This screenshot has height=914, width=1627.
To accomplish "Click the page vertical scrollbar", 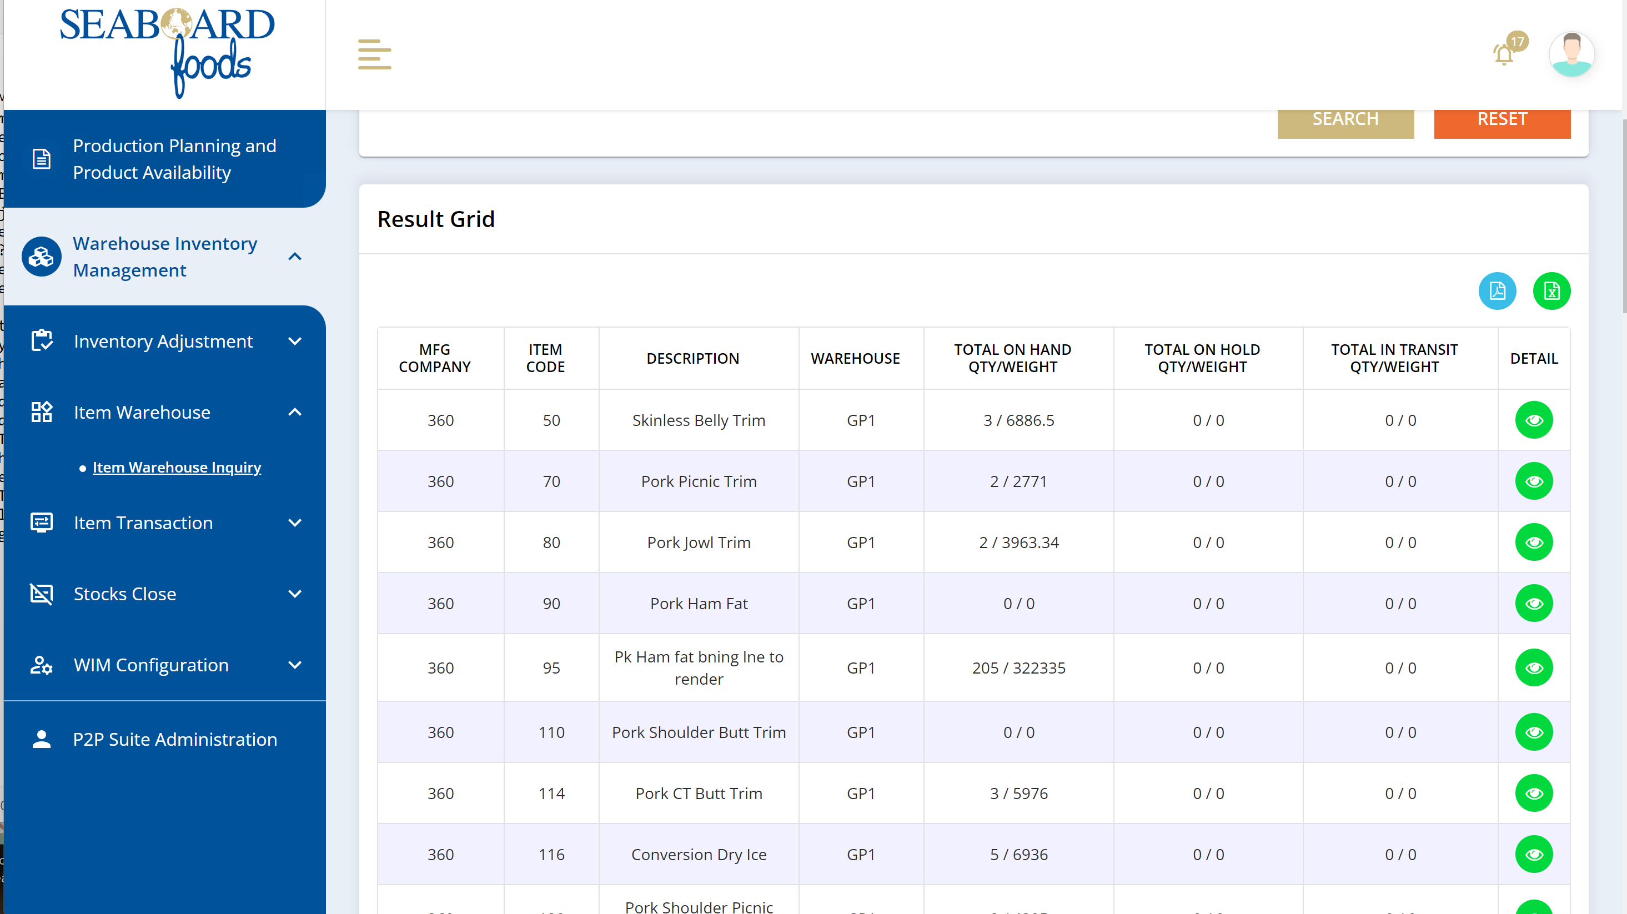I will coord(1623,215).
